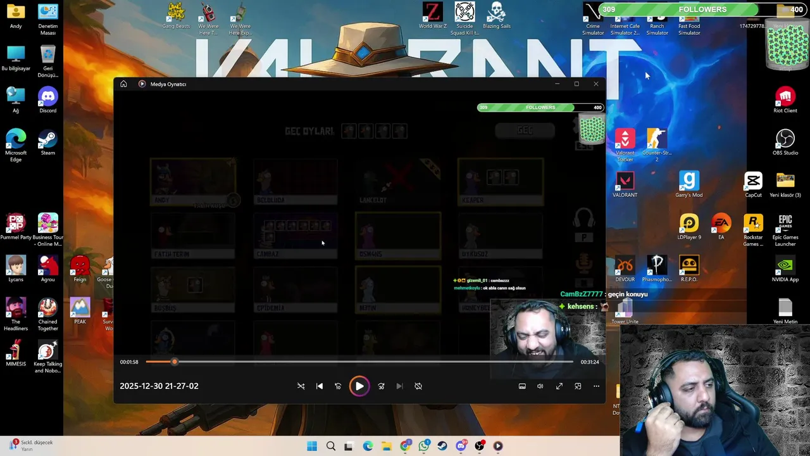Click the 2025-12-30 21-27-02 video title
This screenshot has height=456, width=810.
159,386
